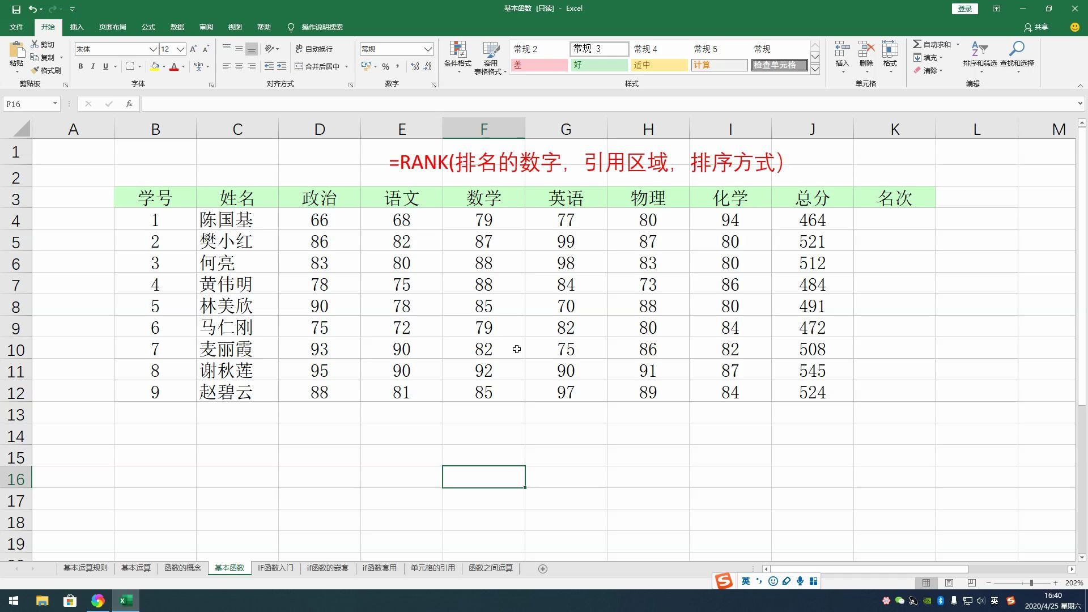Screen dimensions: 1088x612
Task: Open the font size dropdown showing 12
Action: (x=180, y=49)
